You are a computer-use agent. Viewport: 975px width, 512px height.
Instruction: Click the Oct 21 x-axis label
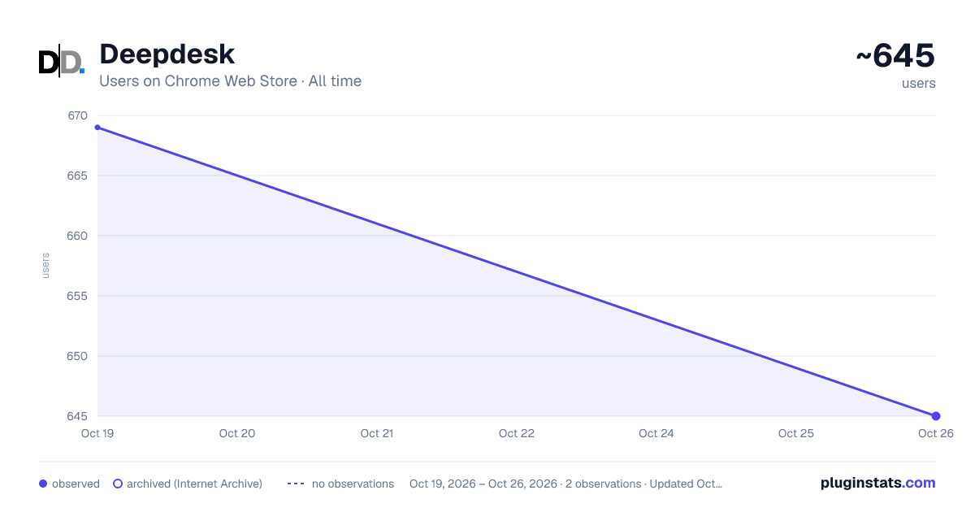pos(377,433)
